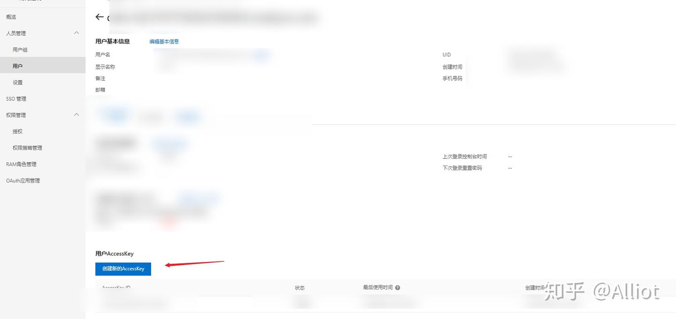Image resolution: width=676 pixels, height=319 pixels.
Task: Click the help icon beside 最后使用时间
Action: point(398,288)
